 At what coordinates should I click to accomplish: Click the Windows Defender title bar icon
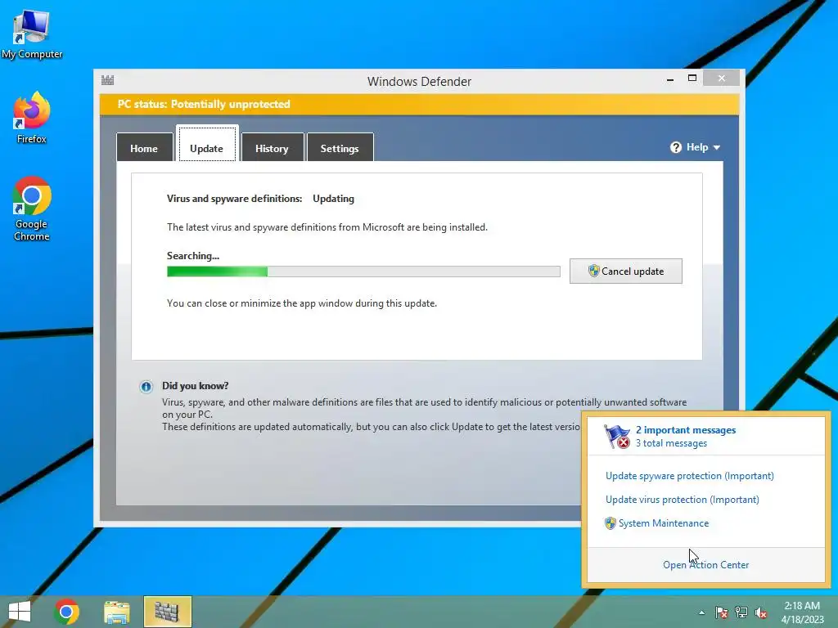coord(107,81)
